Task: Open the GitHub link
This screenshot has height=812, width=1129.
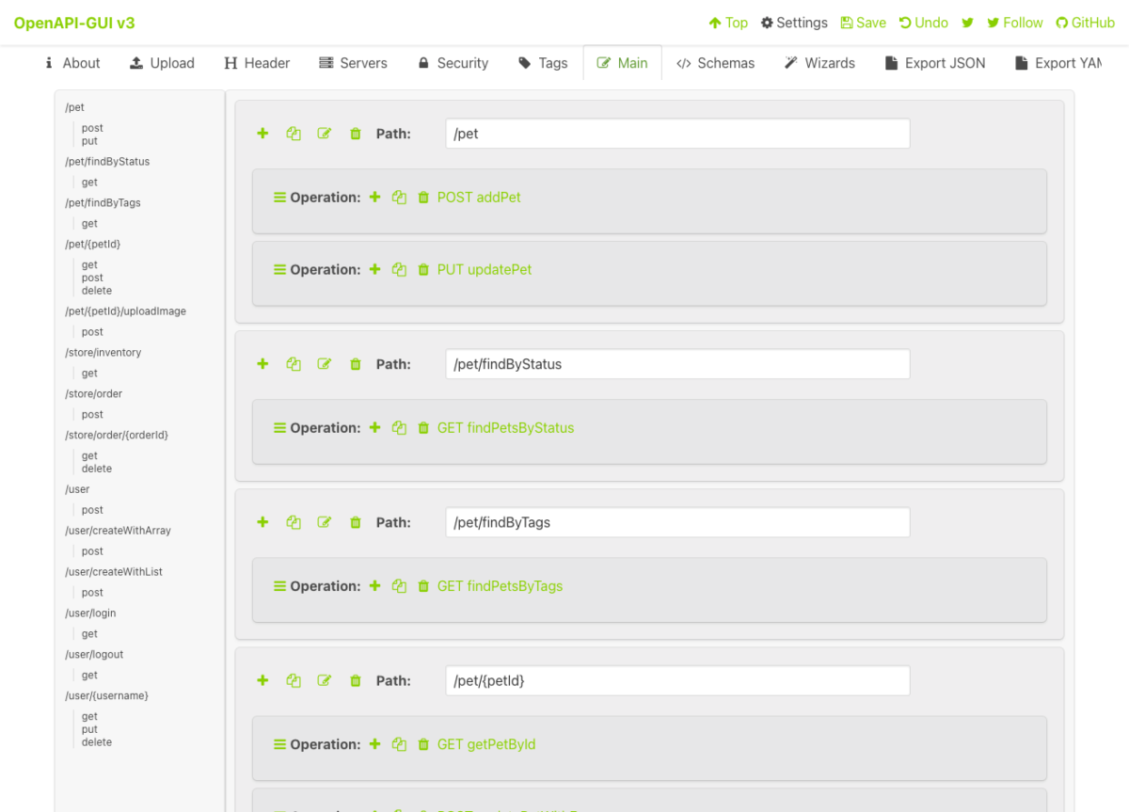Action: [1085, 23]
